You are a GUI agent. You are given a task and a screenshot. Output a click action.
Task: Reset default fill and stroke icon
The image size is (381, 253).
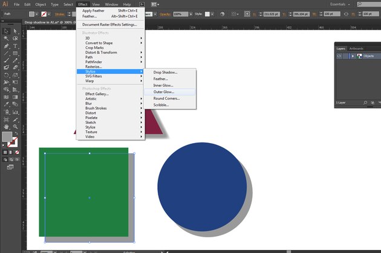point(4,146)
